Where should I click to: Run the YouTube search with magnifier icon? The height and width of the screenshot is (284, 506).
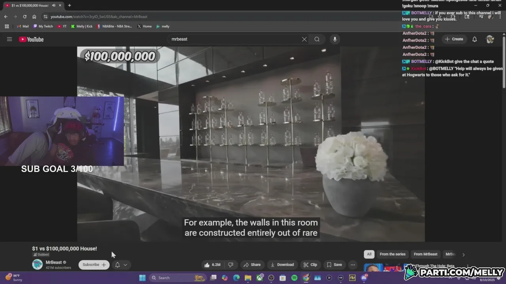(x=317, y=39)
